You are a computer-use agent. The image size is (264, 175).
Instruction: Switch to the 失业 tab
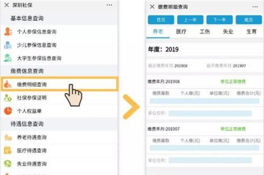pyautogui.click(x=228, y=32)
